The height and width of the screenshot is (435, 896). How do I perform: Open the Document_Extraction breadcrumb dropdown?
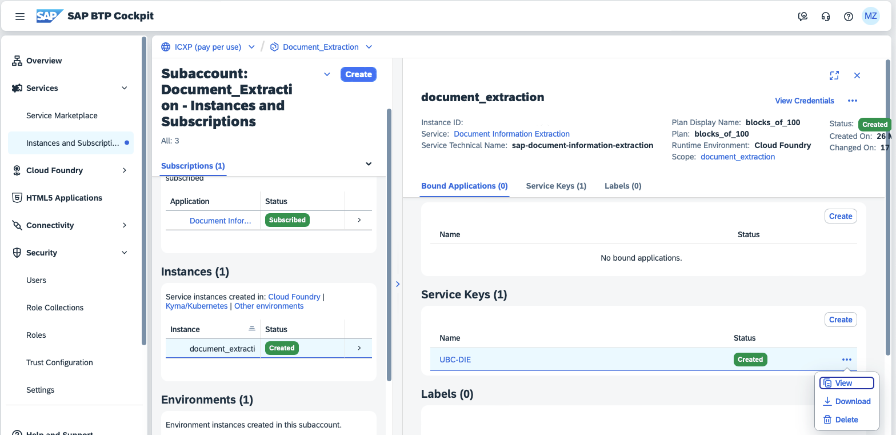(369, 47)
